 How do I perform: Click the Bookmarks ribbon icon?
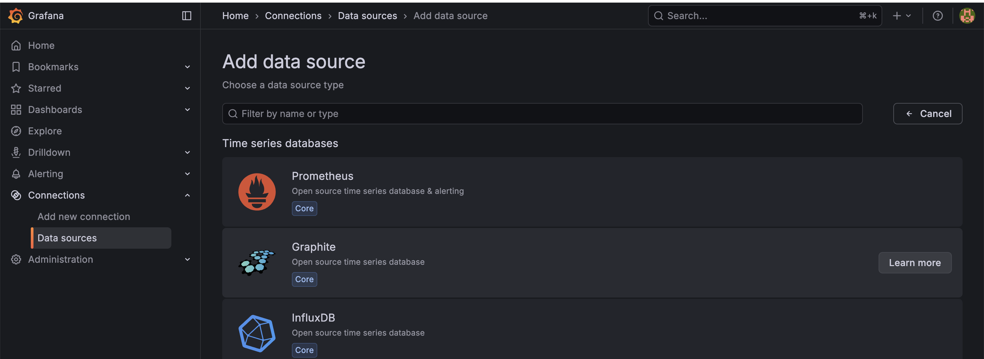point(16,67)
